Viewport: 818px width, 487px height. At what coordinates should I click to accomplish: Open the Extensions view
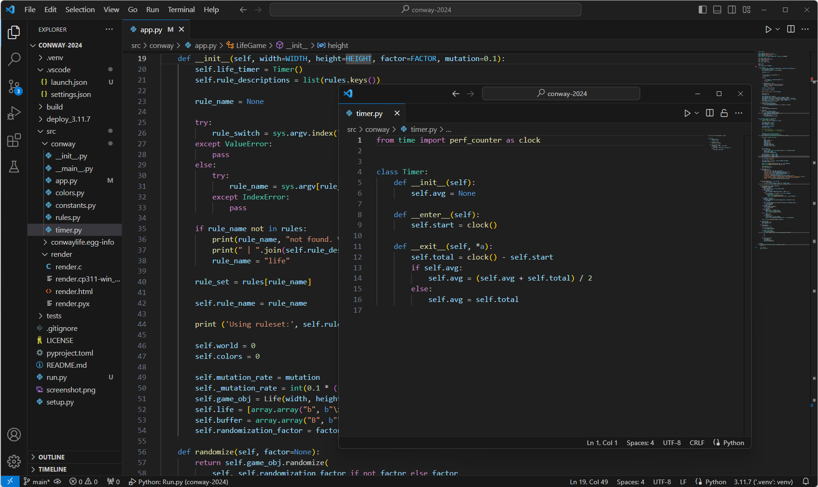pos(14,140)
